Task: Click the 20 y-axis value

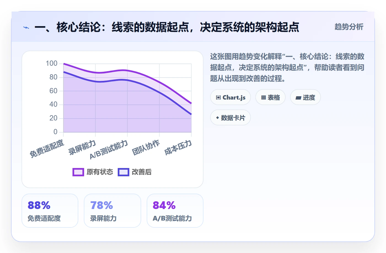Action: click(53, 118)
